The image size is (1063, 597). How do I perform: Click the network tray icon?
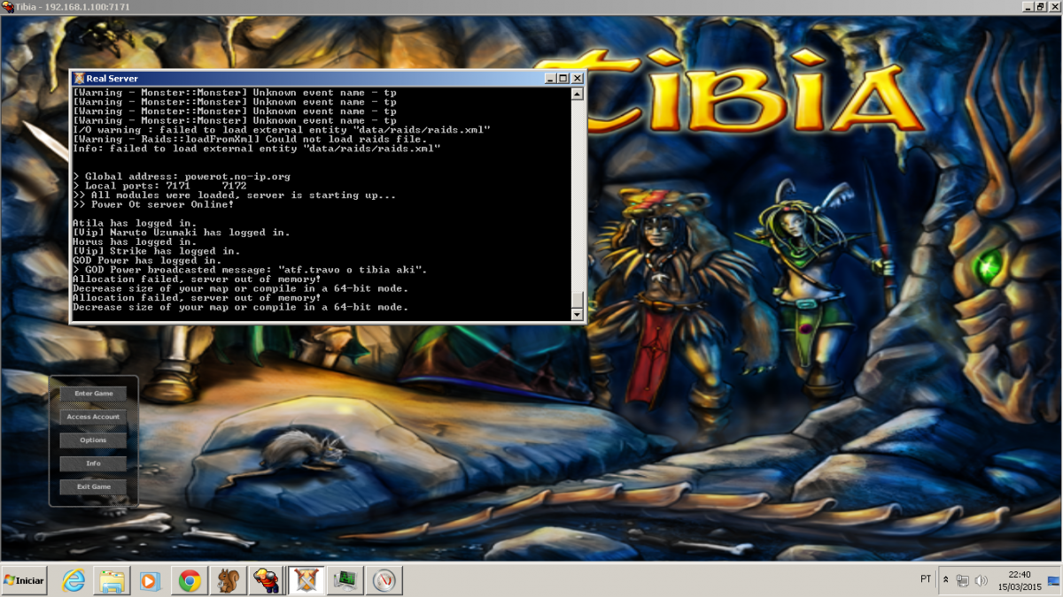[x=963, y=580]
